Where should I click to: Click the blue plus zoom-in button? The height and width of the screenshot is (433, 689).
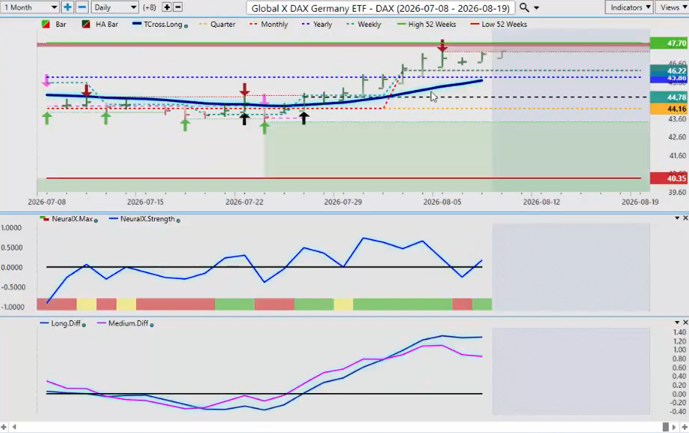point(67,7)
